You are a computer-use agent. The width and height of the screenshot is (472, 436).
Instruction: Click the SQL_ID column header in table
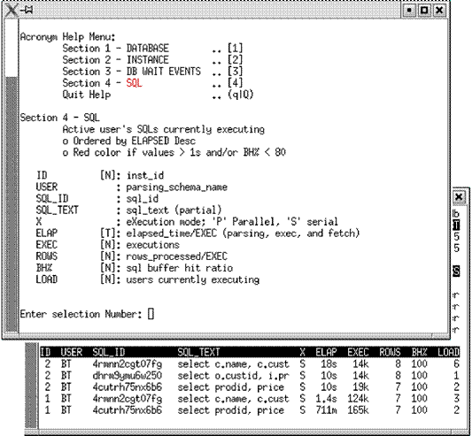[x=109, y=352]
